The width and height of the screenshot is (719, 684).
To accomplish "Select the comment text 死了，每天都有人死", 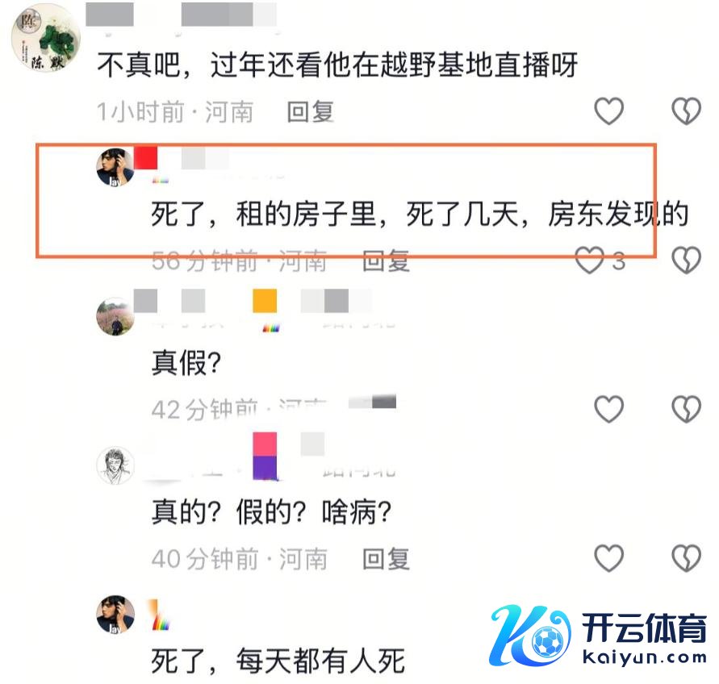I will pos(278,661).
